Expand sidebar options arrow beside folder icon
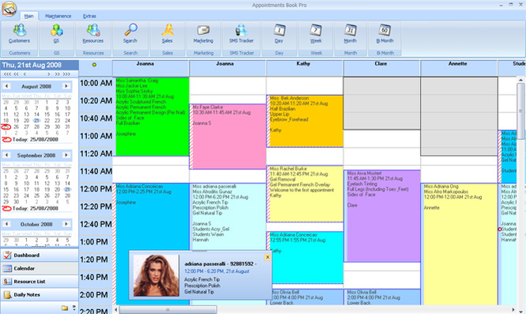Image resolution: width=526 pixels, height=314 pixels. (x=74, y=308)
